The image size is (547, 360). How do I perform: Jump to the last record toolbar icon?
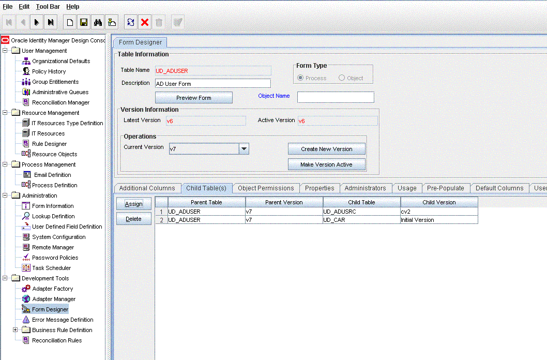(x=51, y=22)
